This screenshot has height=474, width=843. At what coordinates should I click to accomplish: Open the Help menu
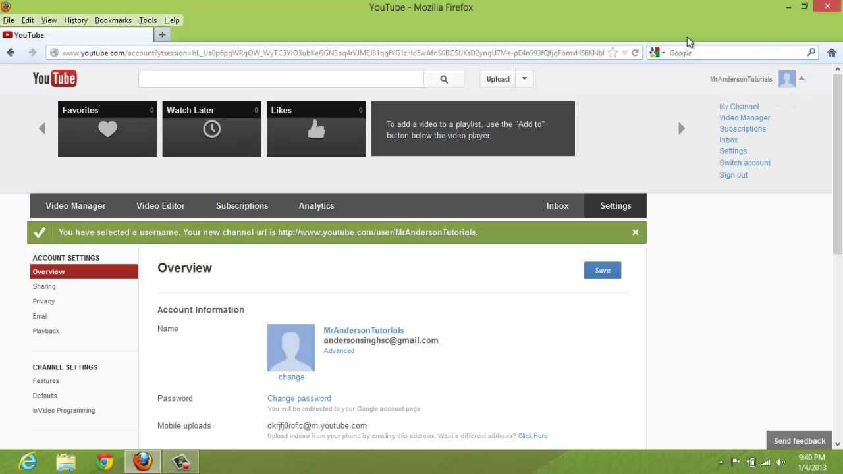click(x=171, y=20)
